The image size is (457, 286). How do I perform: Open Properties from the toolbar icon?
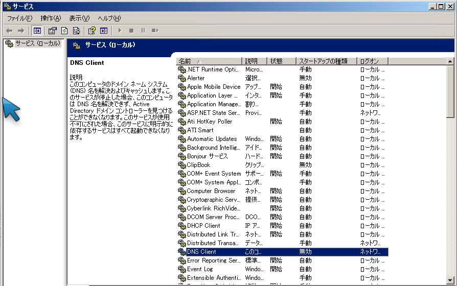[53, 31]
